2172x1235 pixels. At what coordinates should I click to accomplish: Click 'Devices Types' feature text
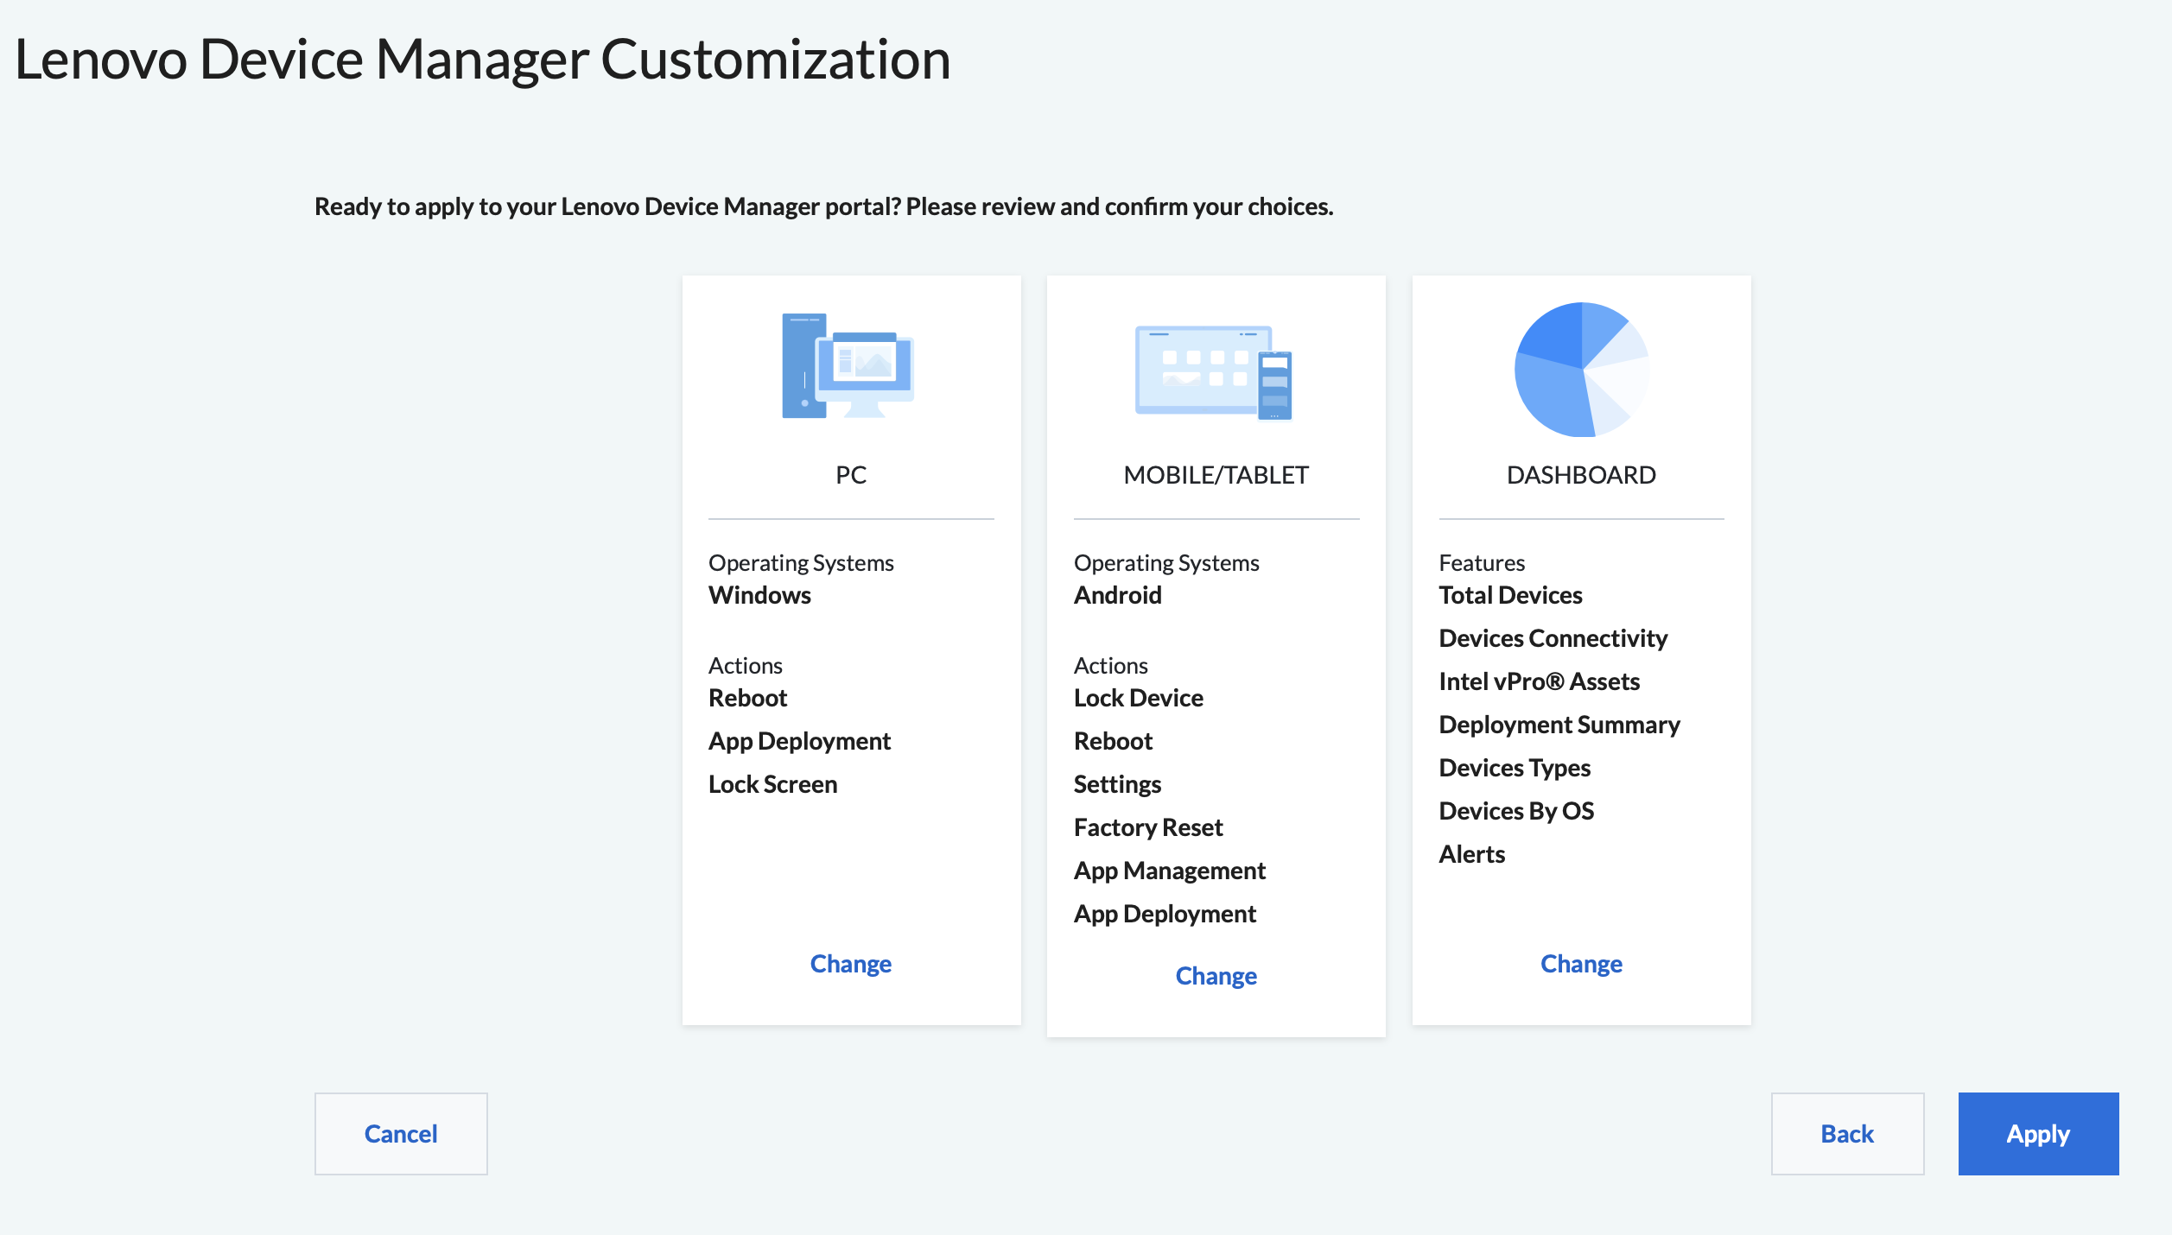pos(1515,768)
